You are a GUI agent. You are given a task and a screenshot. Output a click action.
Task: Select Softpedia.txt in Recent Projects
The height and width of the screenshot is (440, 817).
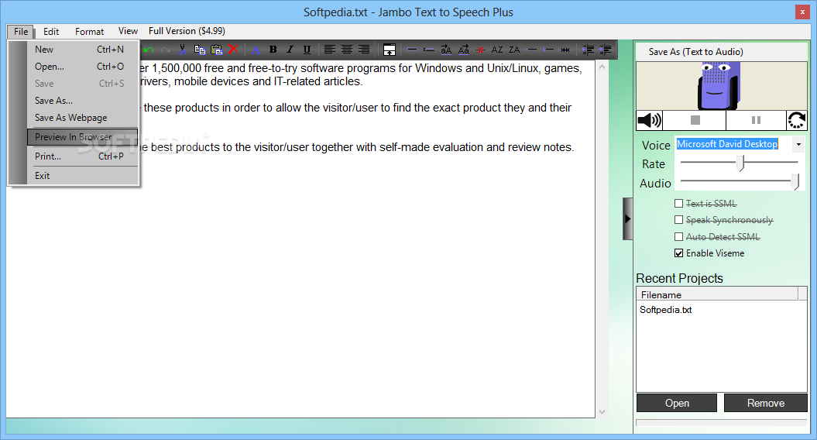665,310
